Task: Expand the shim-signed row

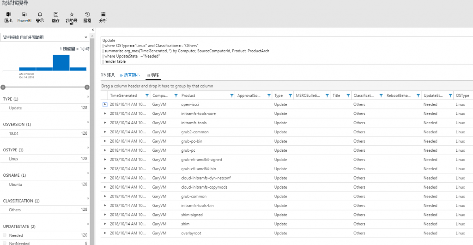Action: point(105,215)
